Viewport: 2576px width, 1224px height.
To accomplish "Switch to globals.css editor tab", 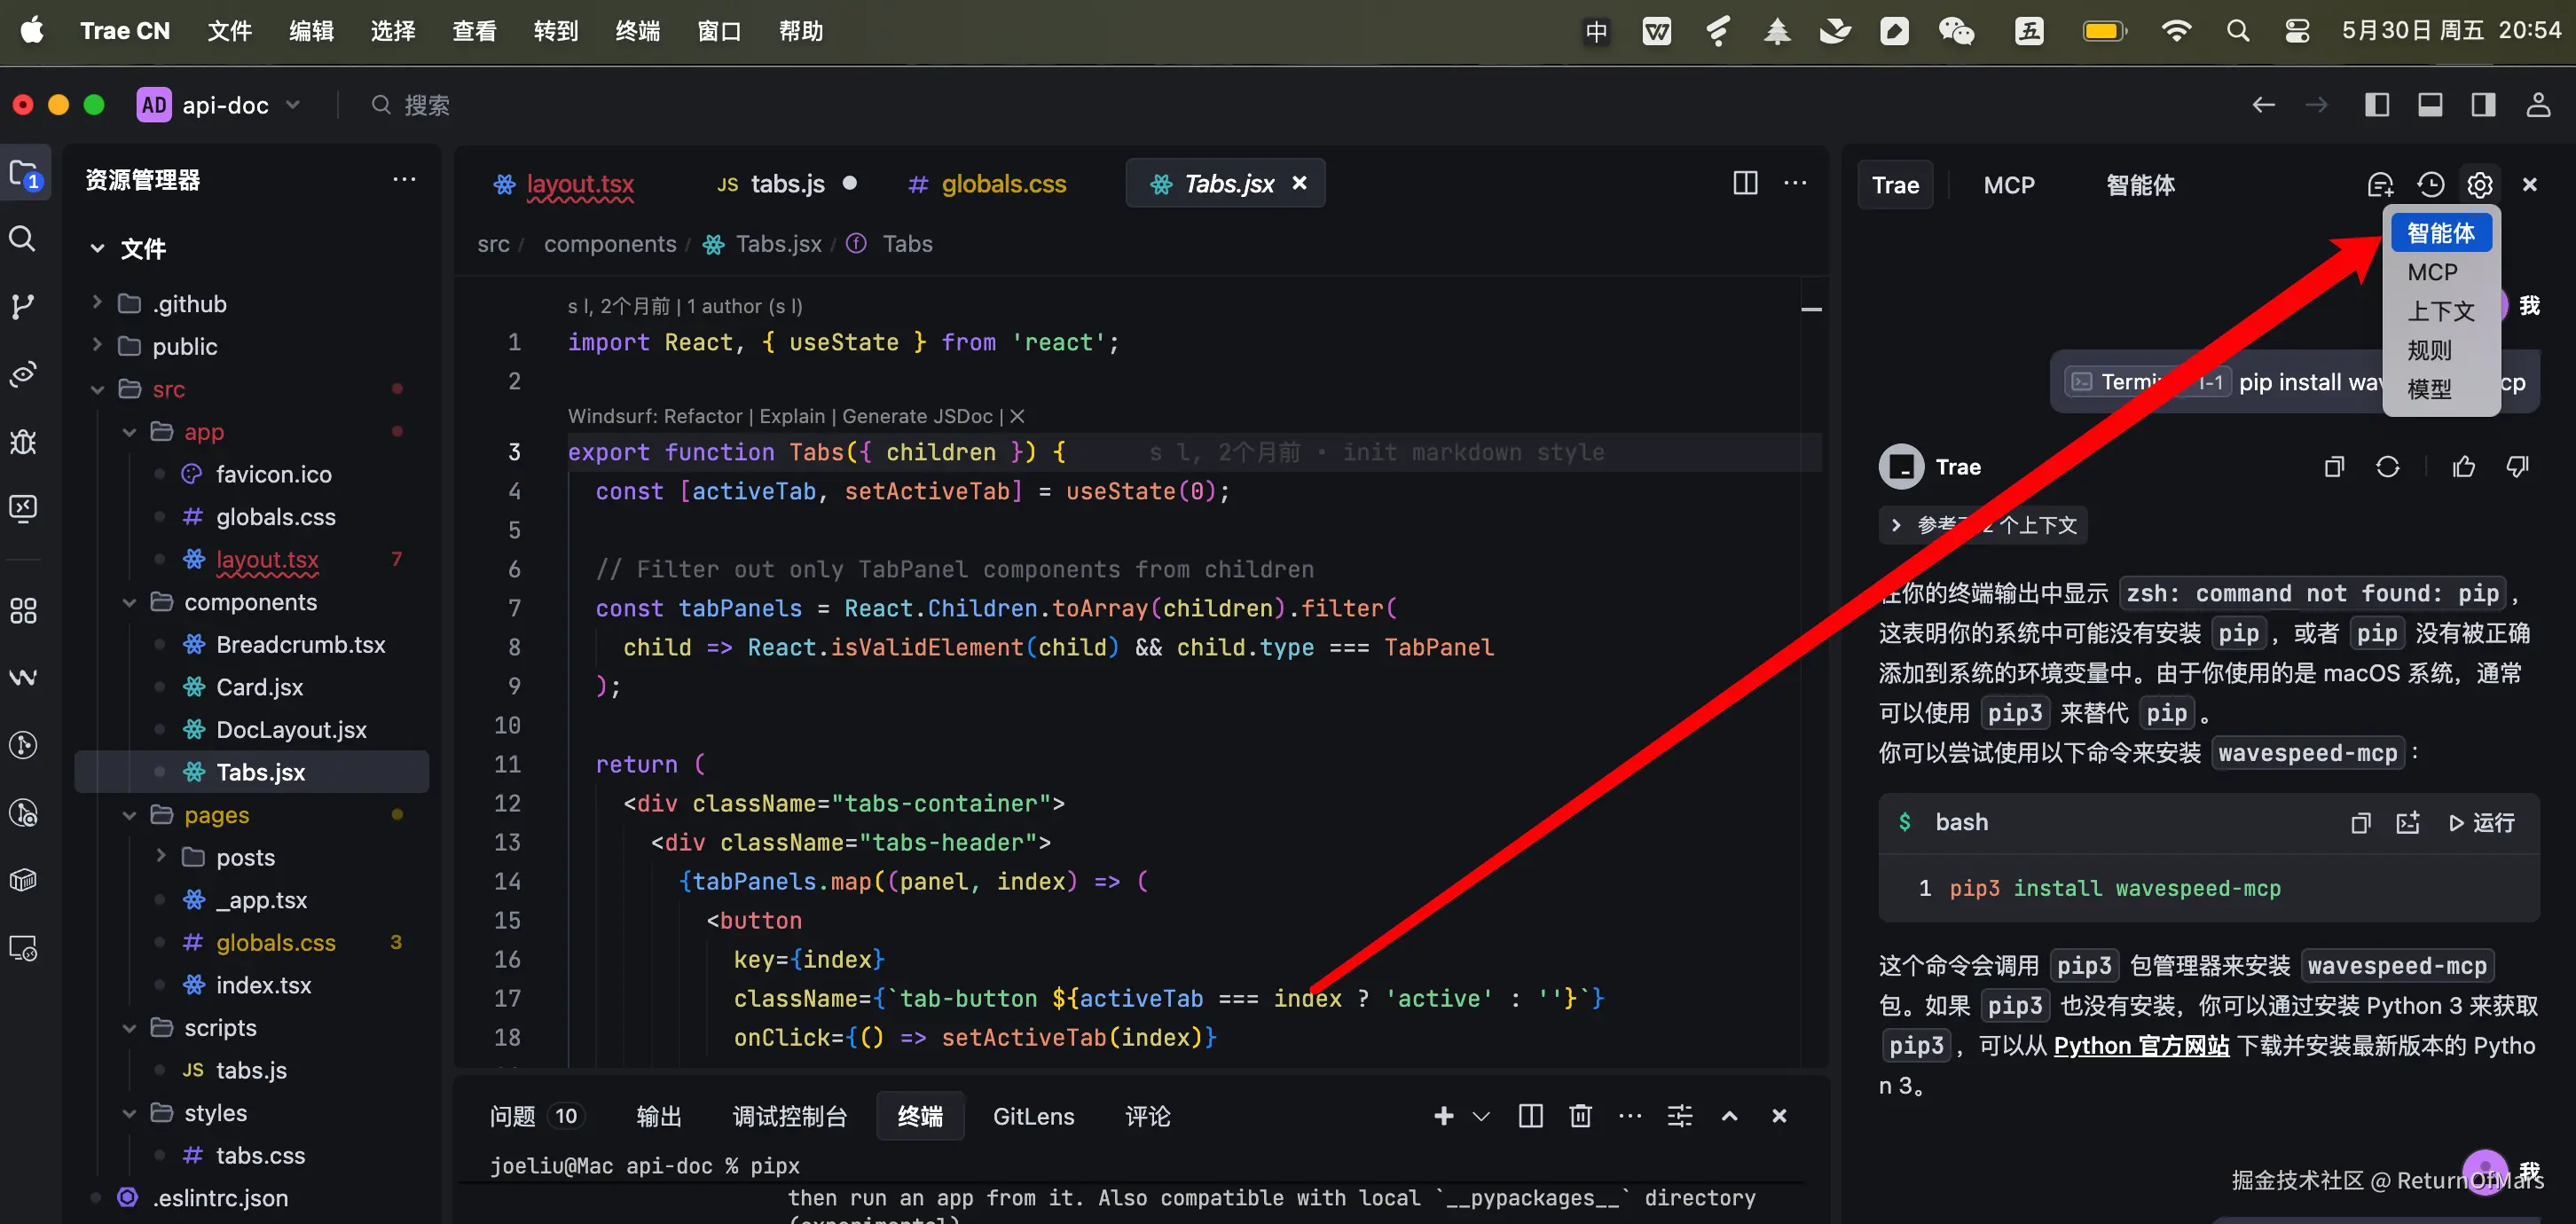I will click(x=1003, y=184).
